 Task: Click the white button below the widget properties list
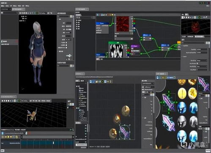pos(81,145)
